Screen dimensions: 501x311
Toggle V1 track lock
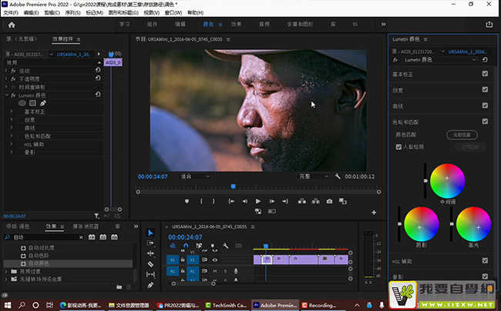click(183, 259)
